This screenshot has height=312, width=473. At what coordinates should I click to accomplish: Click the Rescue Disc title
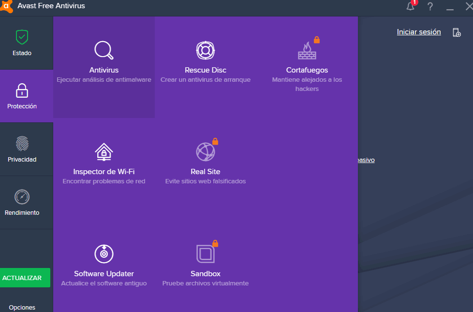[x=206, y=70]
